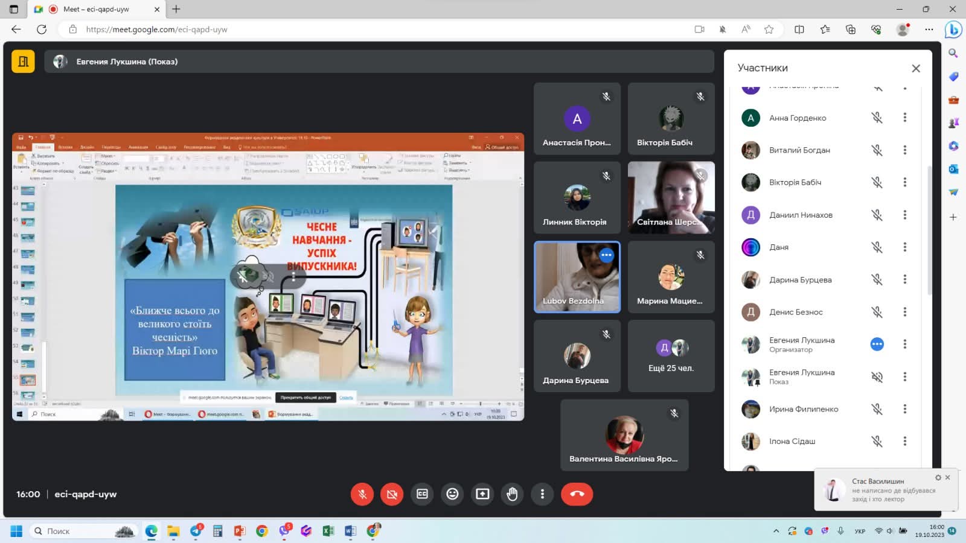Select the Lubov Bezdolna video tile
966x543 pixels.
click(577, 277)
